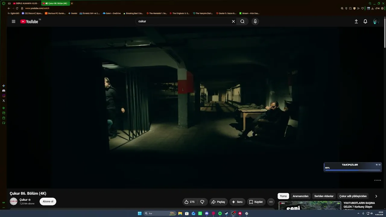
Task: Click the Takipçiler follower goal progress bar
Action: point(353,170)
